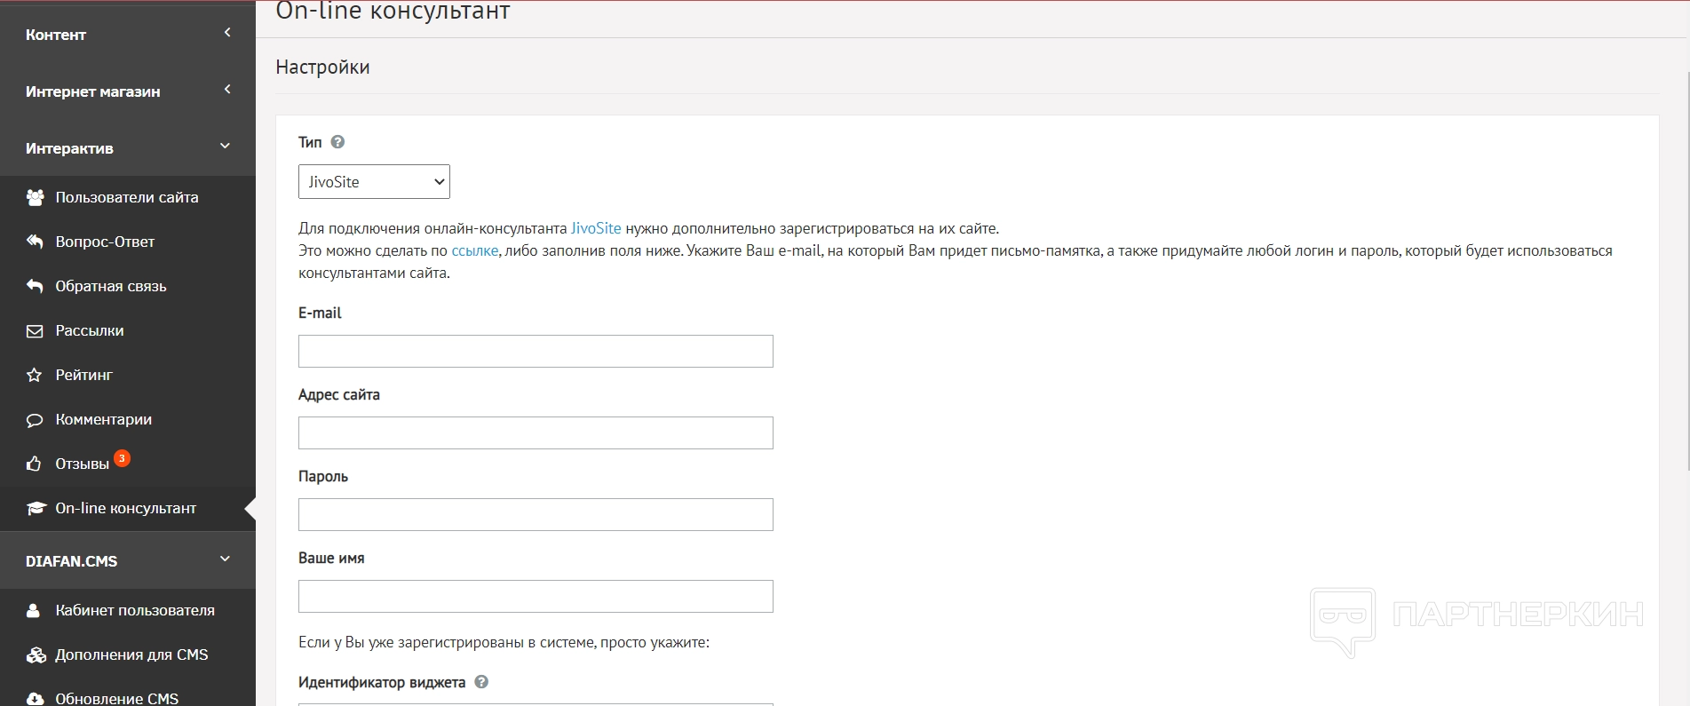This screenshot has width=1690, height=706.
Task: Click the Вопрос-Ответ reply-all icon
Action: pyautogui.click(x=35, y=242)
